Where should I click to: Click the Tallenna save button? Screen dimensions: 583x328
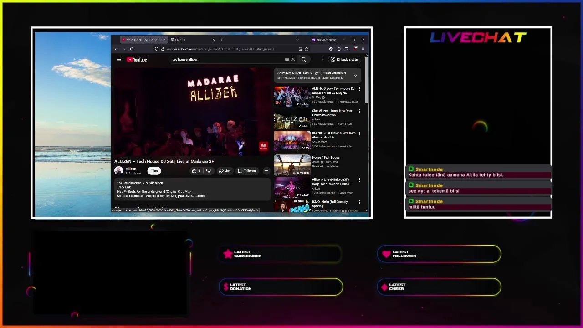point(247,171)
